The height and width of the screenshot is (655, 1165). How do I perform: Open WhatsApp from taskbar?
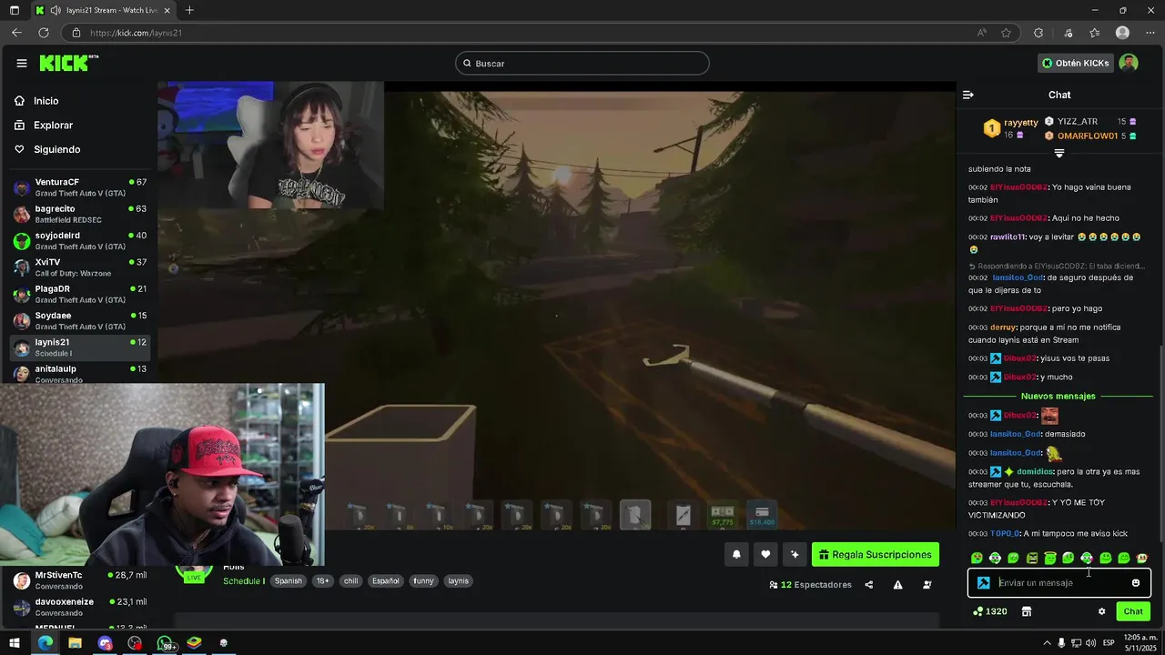[165, 643]
